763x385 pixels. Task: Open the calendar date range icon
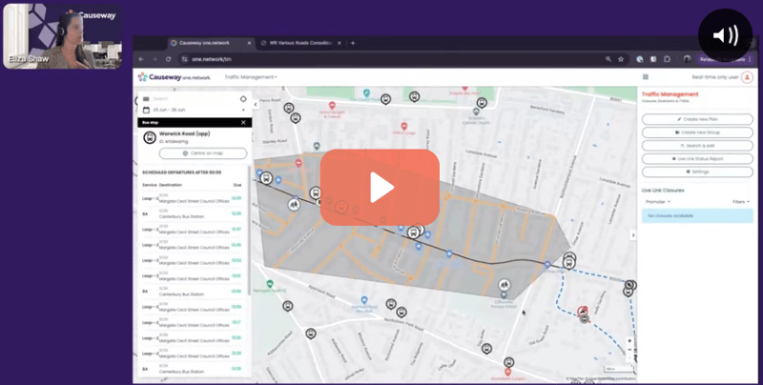pos(146,111)
